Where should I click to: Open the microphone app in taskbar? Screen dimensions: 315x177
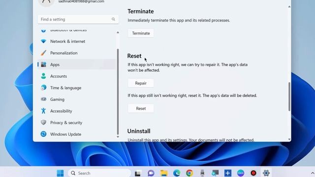point(202,173)
